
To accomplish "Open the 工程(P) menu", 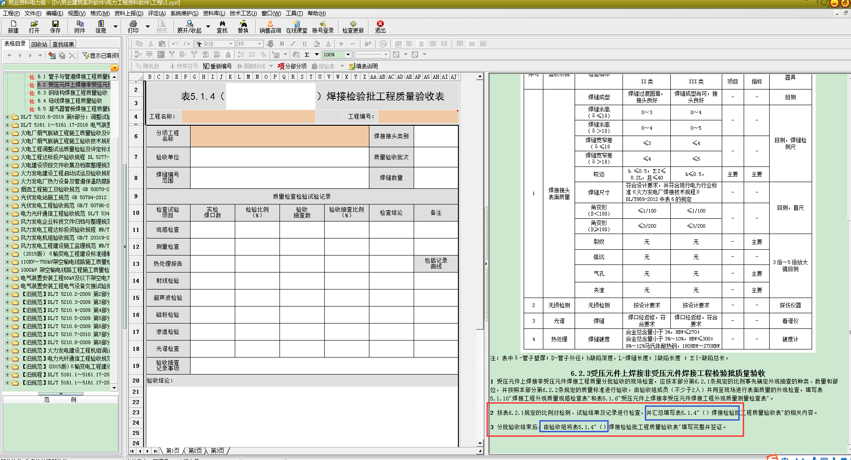I will [x=11, y=13].
